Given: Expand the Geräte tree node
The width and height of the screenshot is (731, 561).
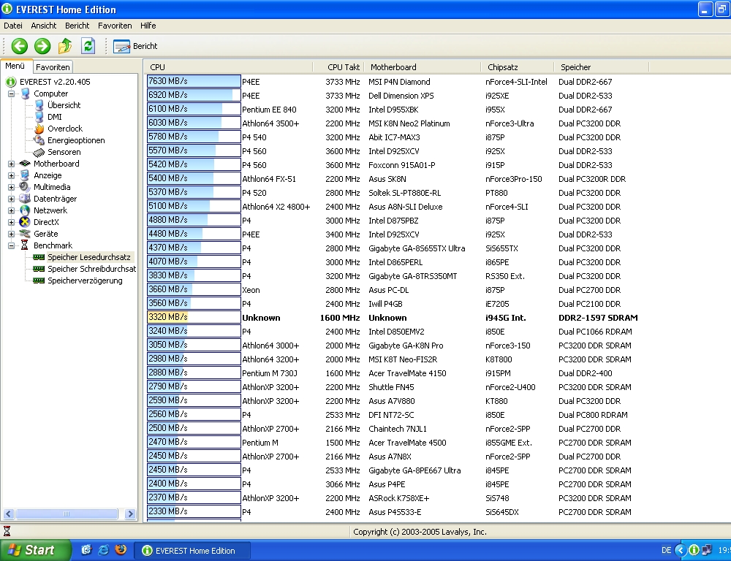Looking at the screenshot, I should point(11,234).
